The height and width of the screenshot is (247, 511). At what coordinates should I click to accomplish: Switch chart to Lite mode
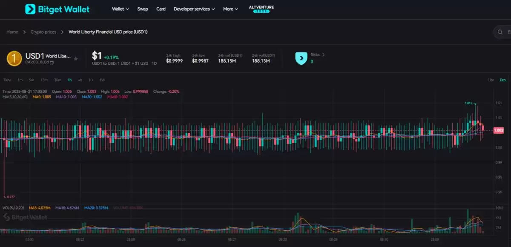click(491, 80)
